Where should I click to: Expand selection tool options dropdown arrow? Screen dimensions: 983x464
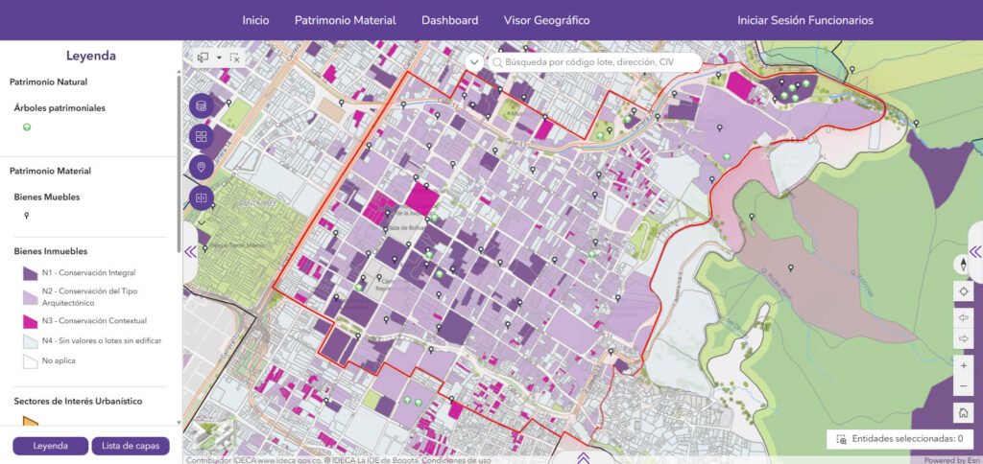[220, 58]
